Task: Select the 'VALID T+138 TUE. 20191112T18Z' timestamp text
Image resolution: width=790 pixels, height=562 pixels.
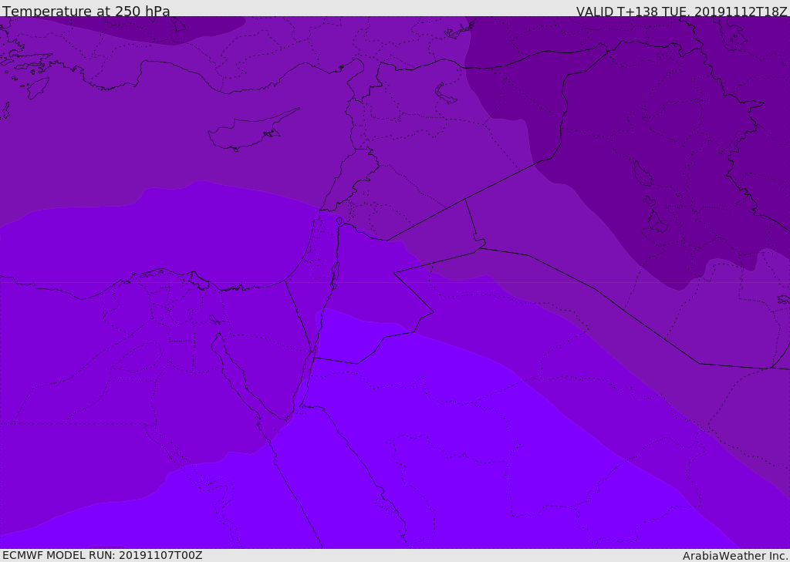Action: (x=682, y=11)
